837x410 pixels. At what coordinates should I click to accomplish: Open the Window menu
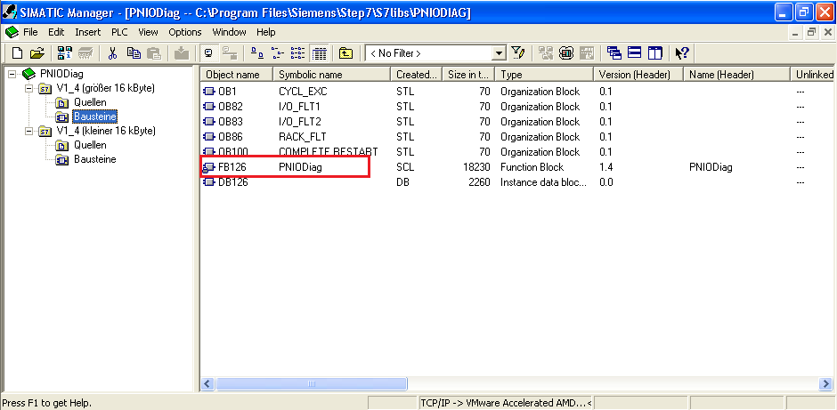pyautogui.click(x=229, y=32)
